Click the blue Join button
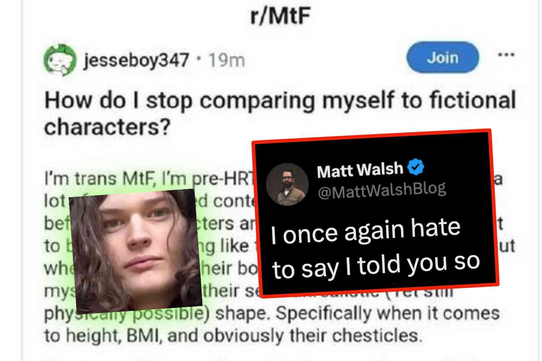Image resolution: width=542 pixels, height=361 pixels. 443,58
